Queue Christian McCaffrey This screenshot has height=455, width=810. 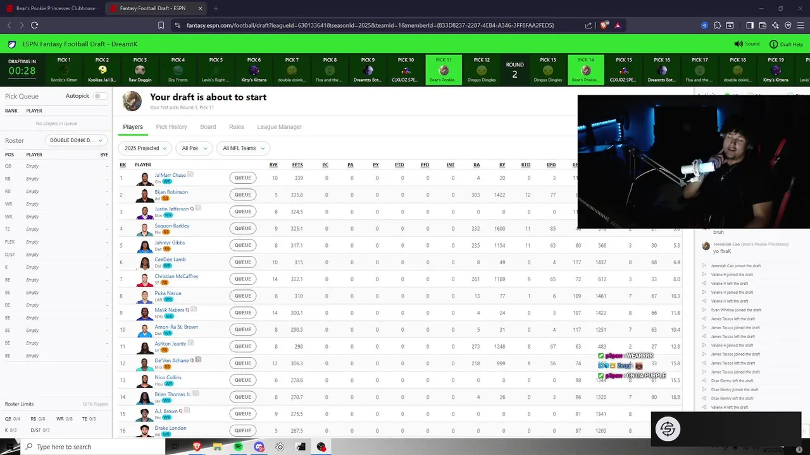[243, 279]
